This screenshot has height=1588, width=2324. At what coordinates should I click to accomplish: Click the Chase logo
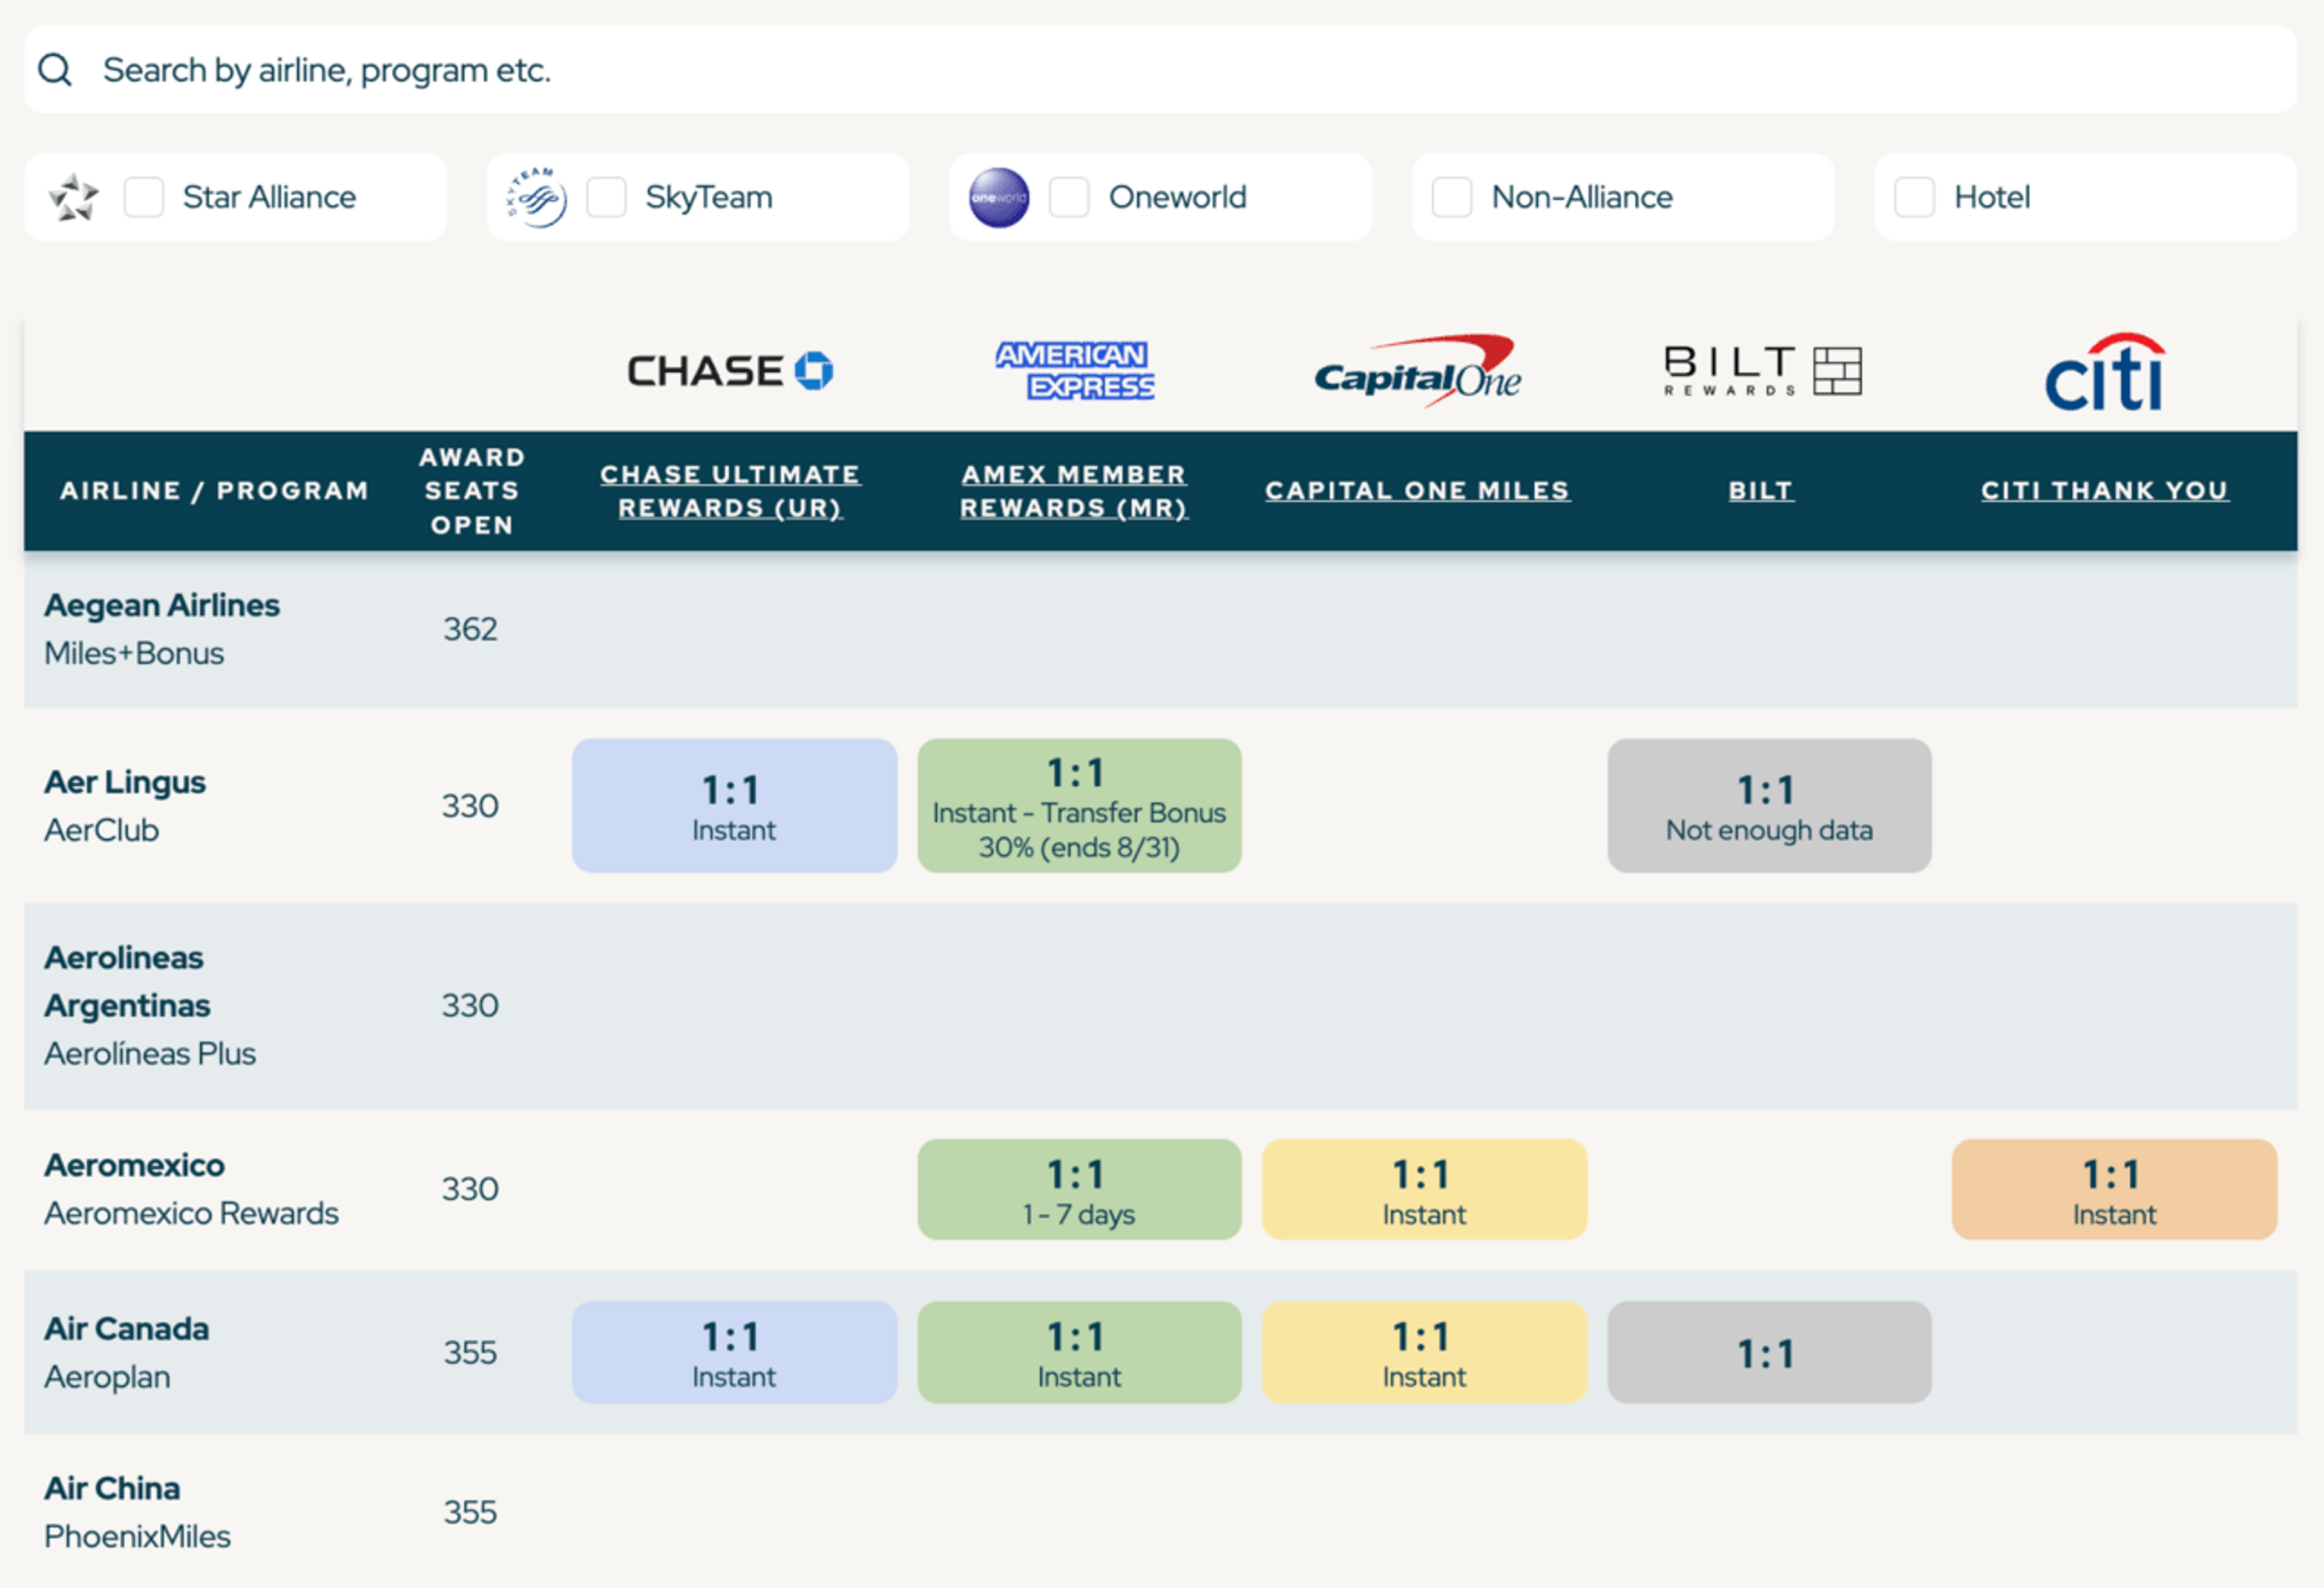point(730,371)
